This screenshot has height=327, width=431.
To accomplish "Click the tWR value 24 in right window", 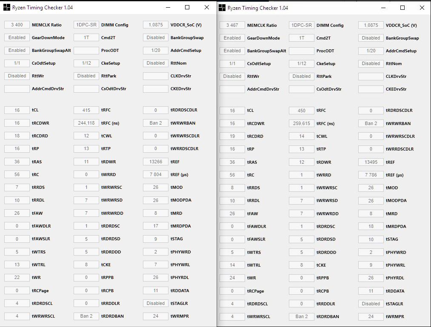I will click(232, 278).
